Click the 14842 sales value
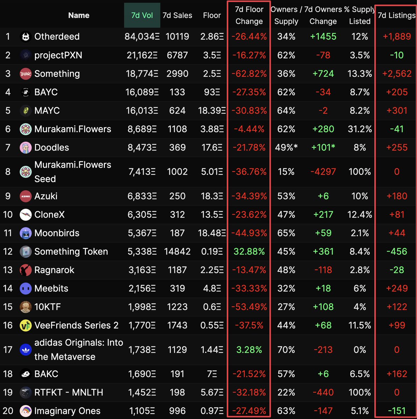The height and width of the screenshot is (419, 417). coord(177,252)
